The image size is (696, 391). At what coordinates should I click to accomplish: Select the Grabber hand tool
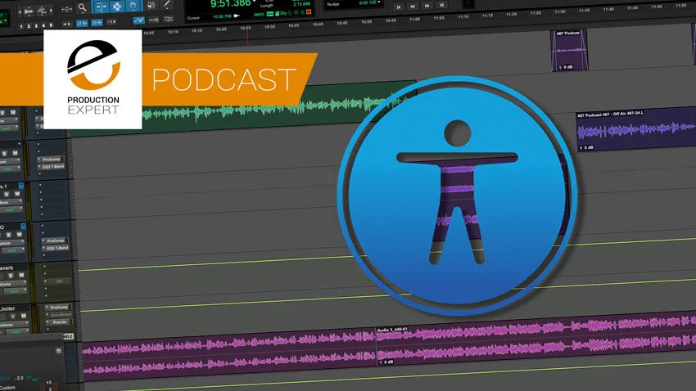[133, 6]
